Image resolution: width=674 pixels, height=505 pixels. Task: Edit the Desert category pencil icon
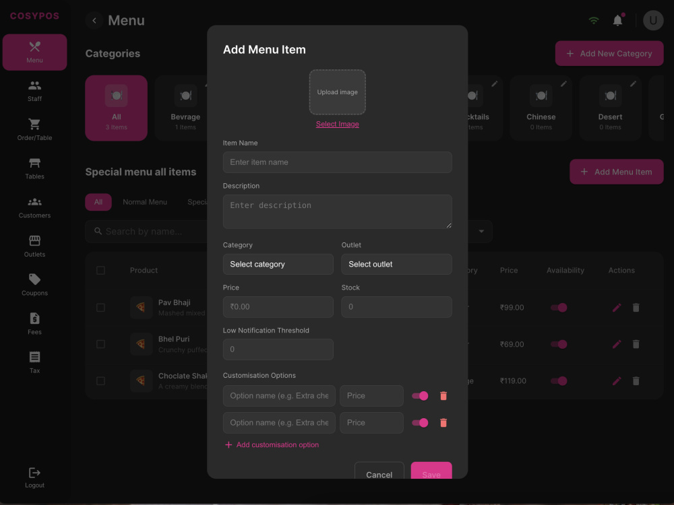[x=633, y=83]
